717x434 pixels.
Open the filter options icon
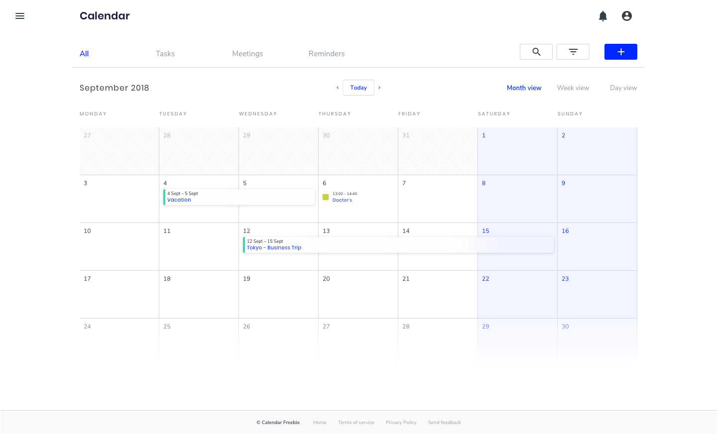(573, 51)
